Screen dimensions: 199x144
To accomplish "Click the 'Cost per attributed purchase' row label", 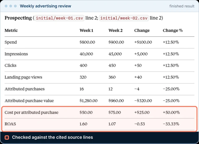I will coord(32,112).
